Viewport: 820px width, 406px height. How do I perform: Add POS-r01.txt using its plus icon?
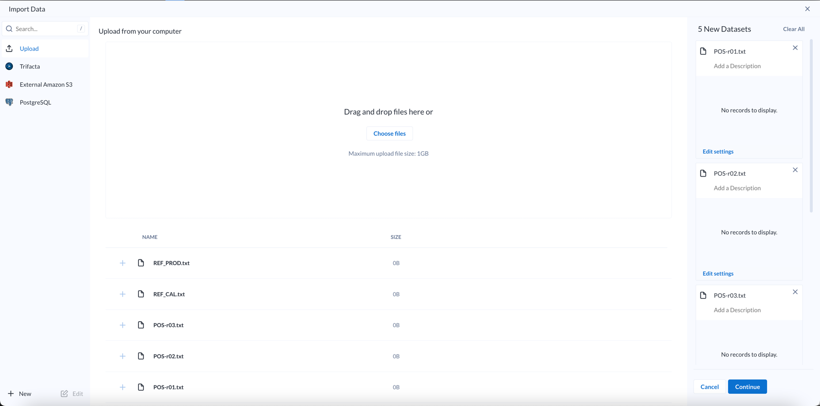pyautogui.click(x=123, y=387)
